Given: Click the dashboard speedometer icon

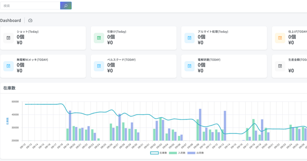Looking at the screenshot, I should (30, 20).
